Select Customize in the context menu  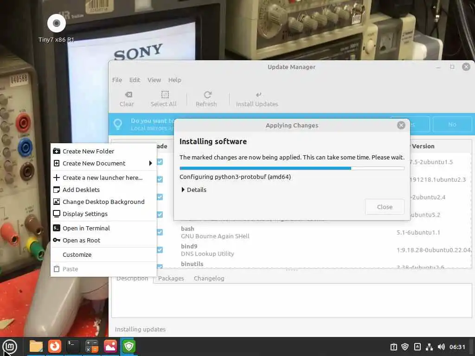click(x=103, y=254)
